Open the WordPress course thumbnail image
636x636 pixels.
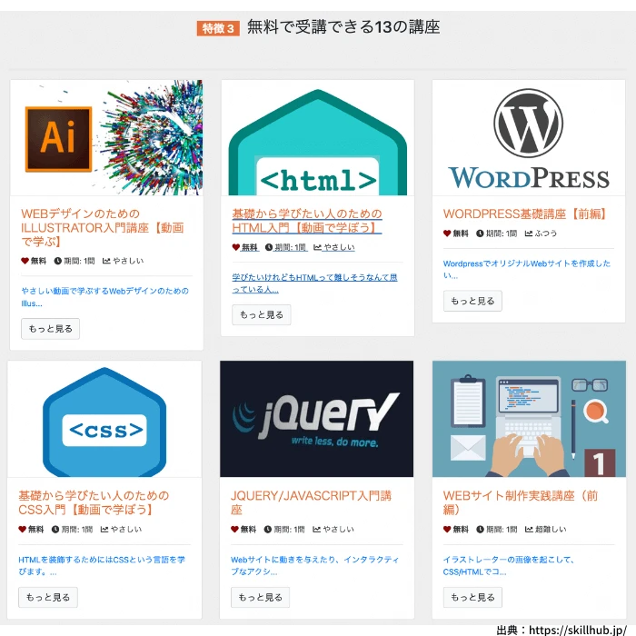pyautogui.click(x=529, y=137)
